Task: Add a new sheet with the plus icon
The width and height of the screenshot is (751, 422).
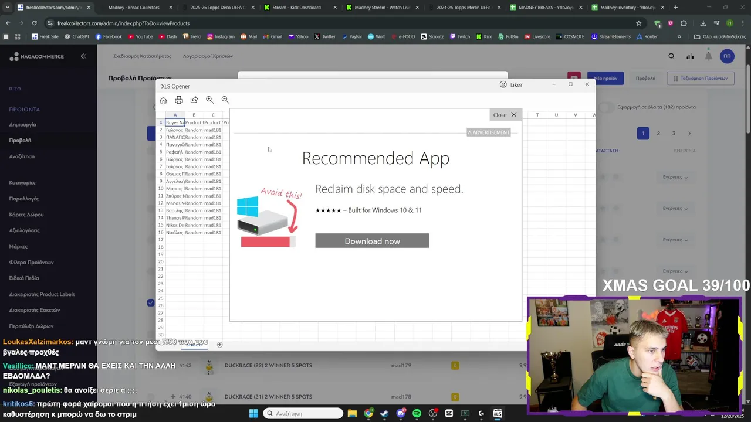Action: pos(219,345)
